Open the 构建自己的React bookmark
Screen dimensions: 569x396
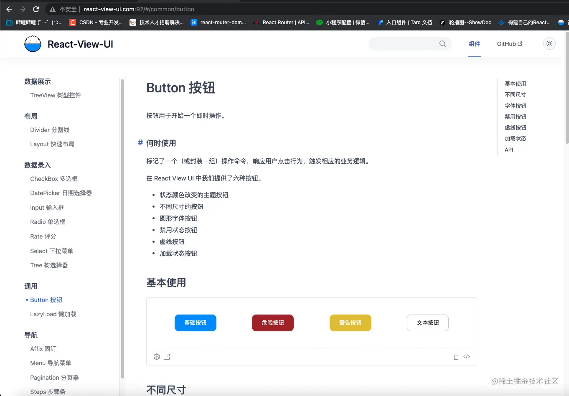pyautogui.click(x=525, y=23)
